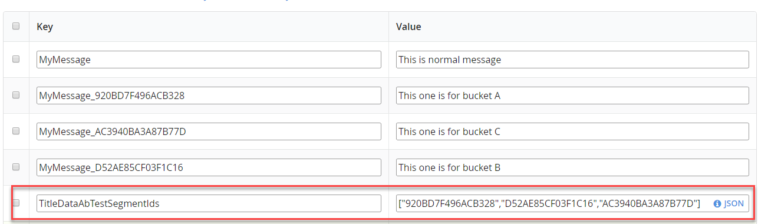This screenshot has height=224, width=758.
Task: Click the Value column header
Action: (x=408, y=27)
